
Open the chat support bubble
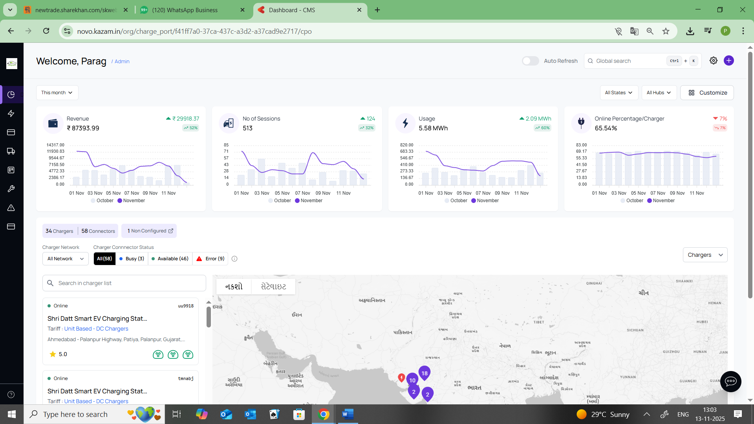(x=730, y=381)
